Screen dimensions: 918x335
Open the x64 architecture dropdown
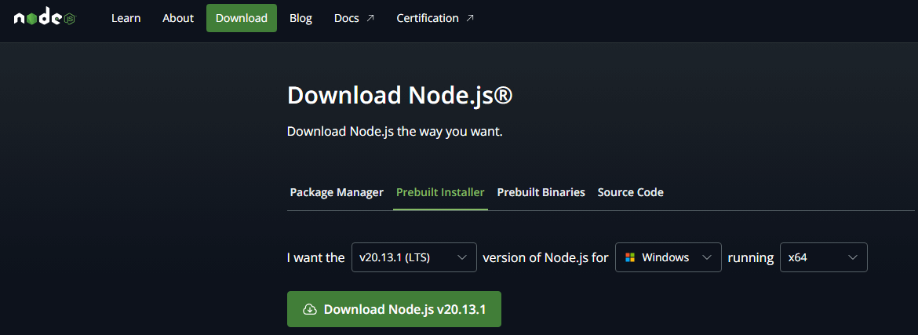[x=823, y=257]
